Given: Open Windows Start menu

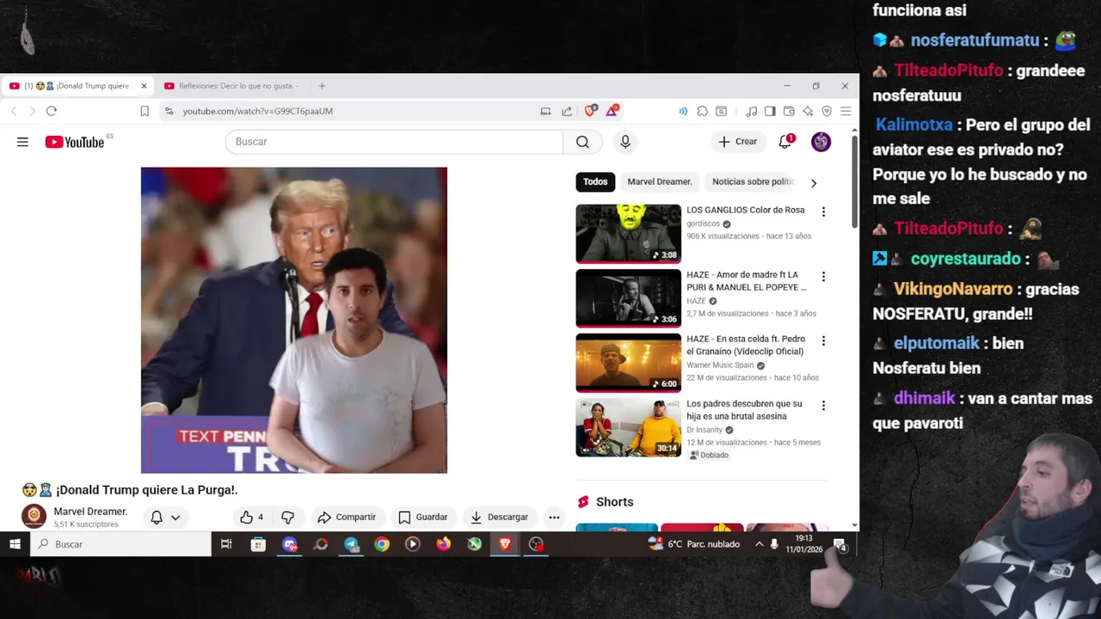Looking at the screenshot, I should [x=15, y=544].
